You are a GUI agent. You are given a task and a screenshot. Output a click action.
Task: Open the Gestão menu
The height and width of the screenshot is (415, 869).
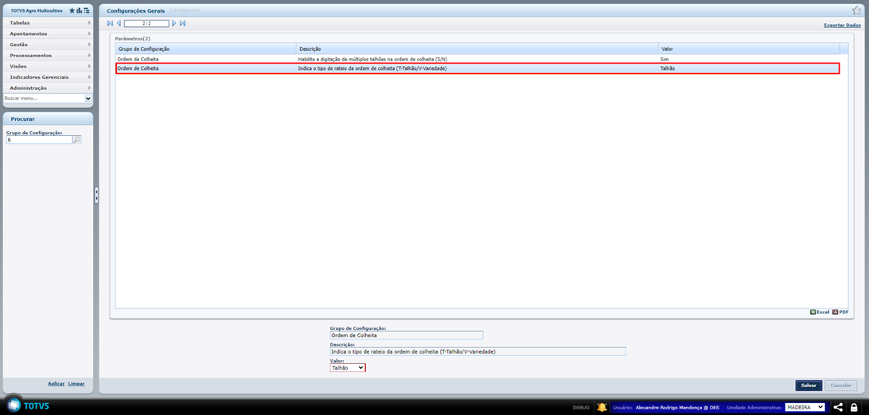pos(48,45)
